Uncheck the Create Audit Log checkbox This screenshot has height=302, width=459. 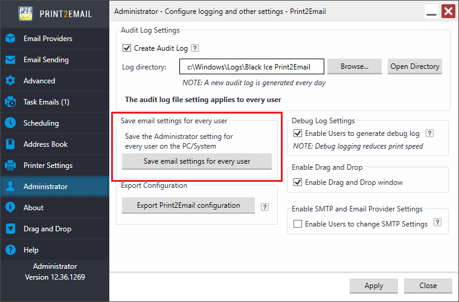tap(127, 48)
